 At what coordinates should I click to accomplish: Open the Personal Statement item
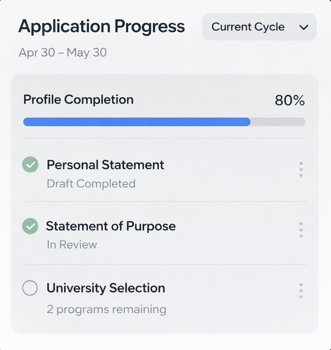[105, 165]
